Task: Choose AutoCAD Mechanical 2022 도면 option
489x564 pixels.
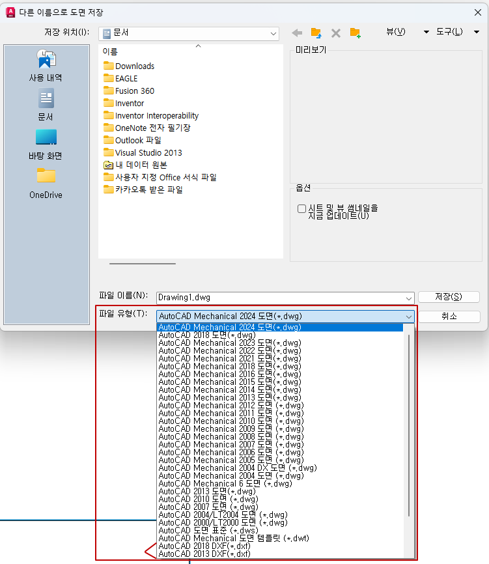Action: click(280, 350)
